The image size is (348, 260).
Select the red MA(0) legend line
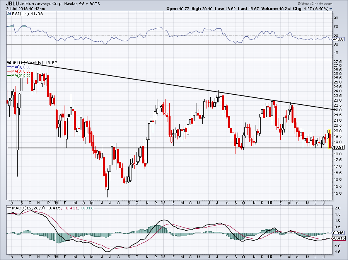pos(9,71)
